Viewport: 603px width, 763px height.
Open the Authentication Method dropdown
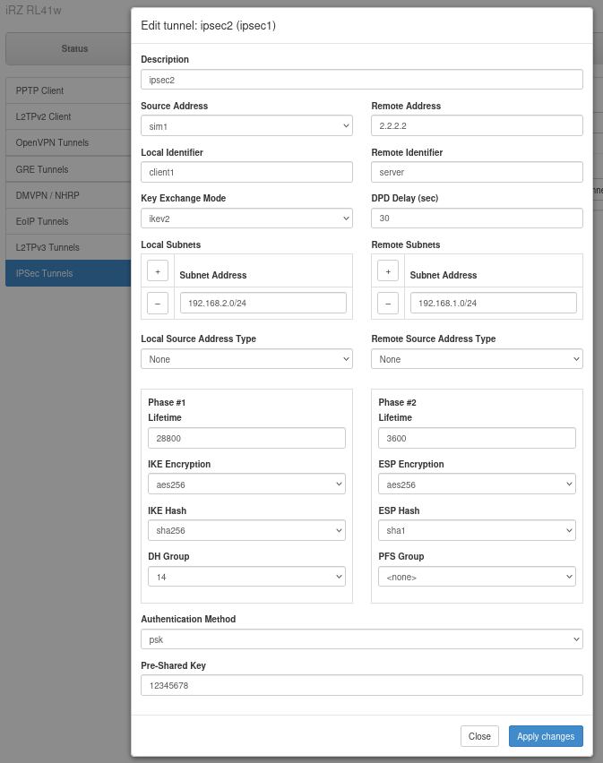[x=362, y=639]
